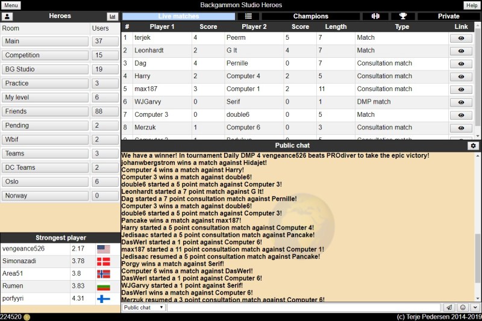Image resolution: width=482 pixels, height=321 pixels.
Task: Open the Menu button
Action: 11,5
